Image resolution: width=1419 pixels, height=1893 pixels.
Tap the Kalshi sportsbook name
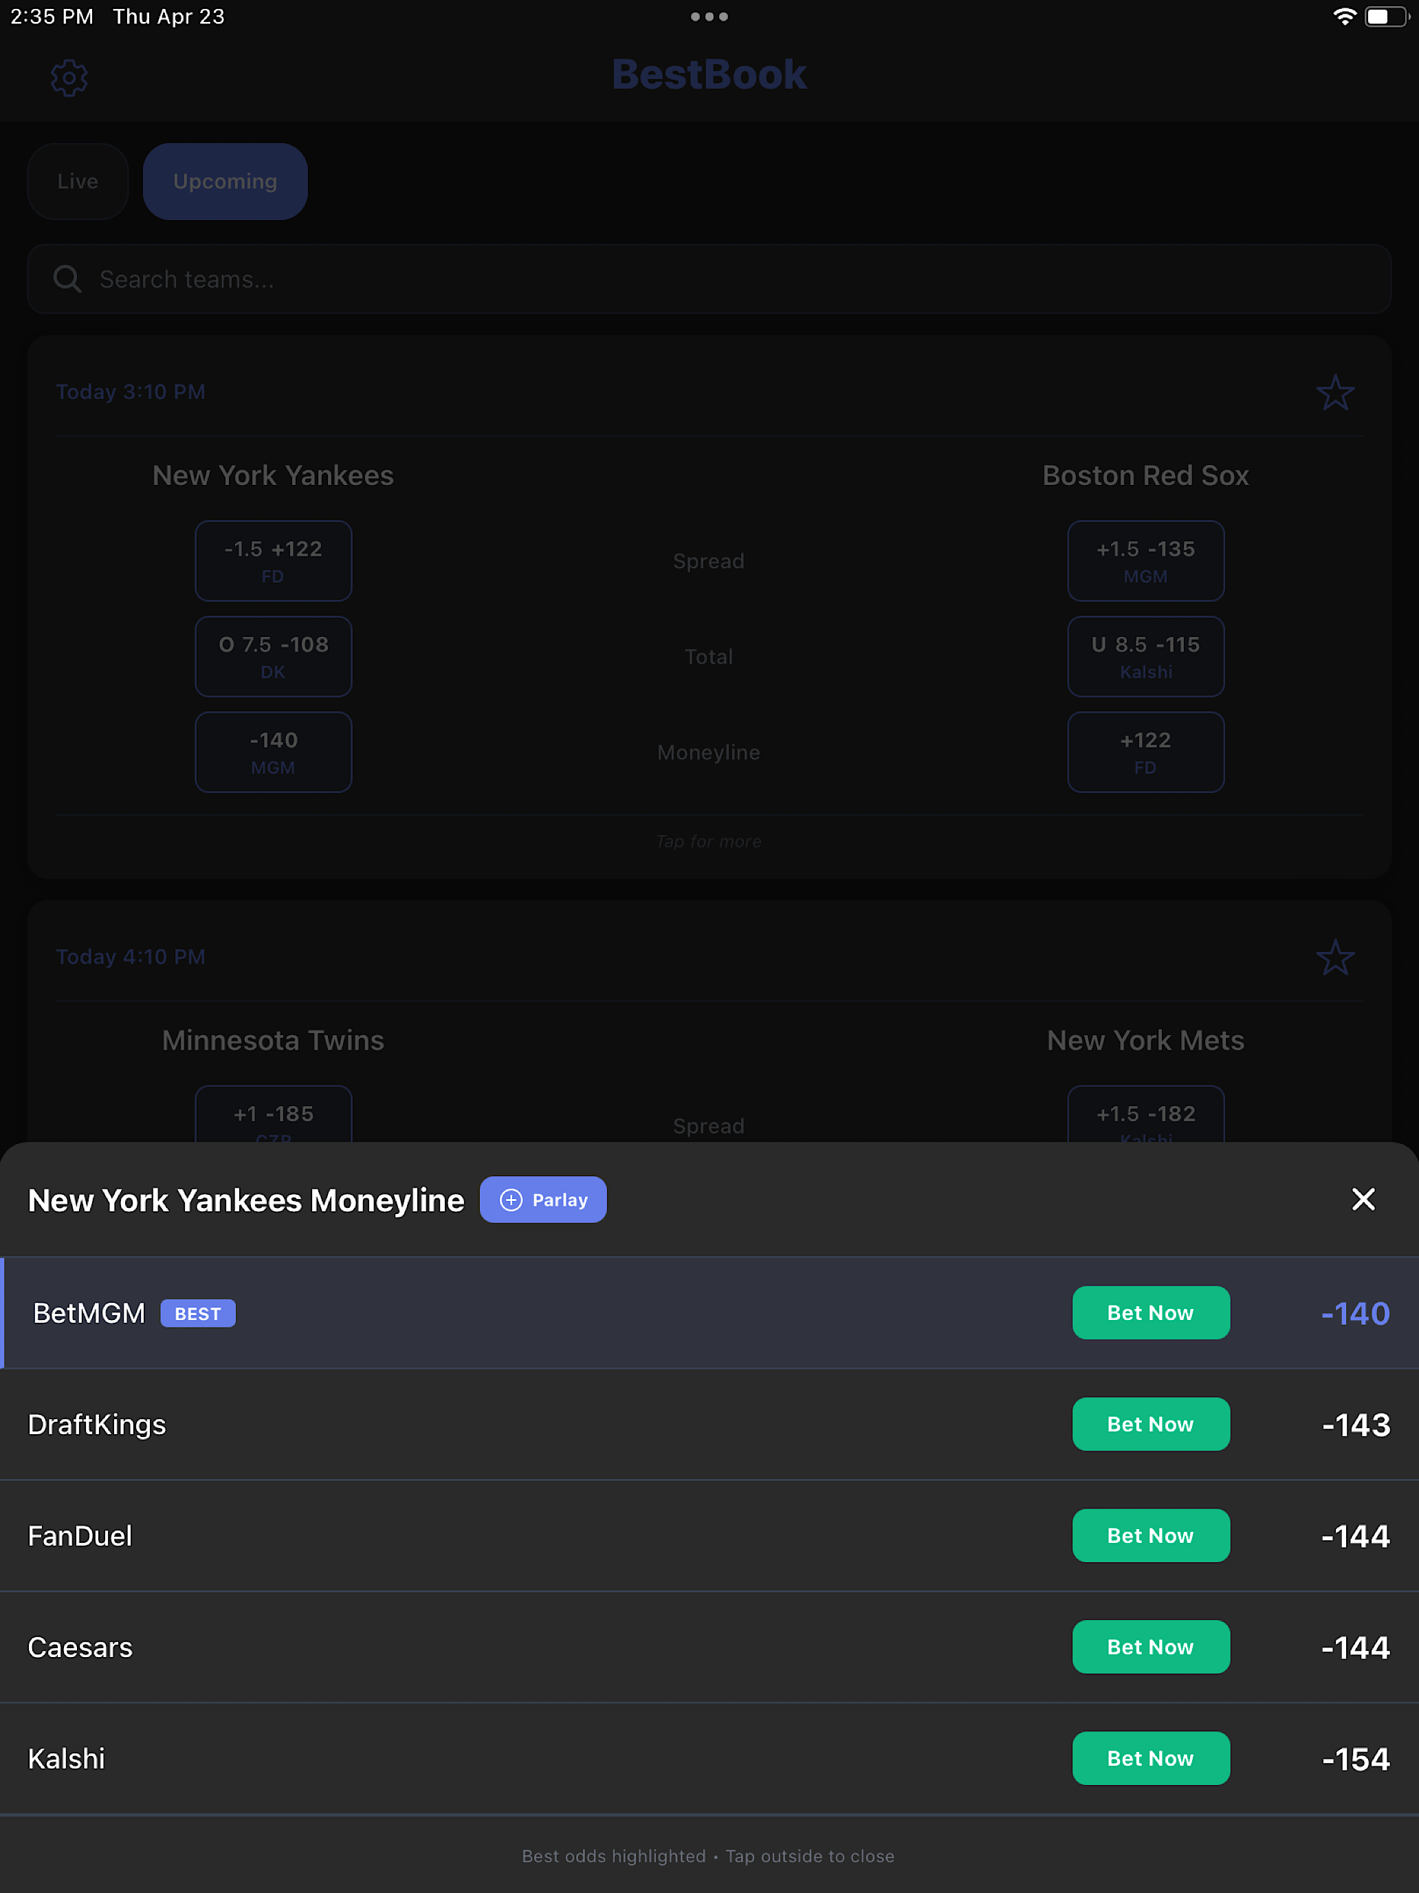click(67, 1759)
